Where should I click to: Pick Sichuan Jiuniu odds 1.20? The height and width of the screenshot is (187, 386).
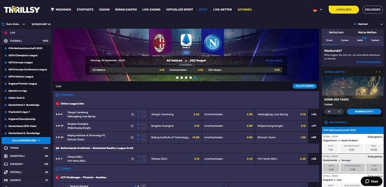tap(281, 138)
